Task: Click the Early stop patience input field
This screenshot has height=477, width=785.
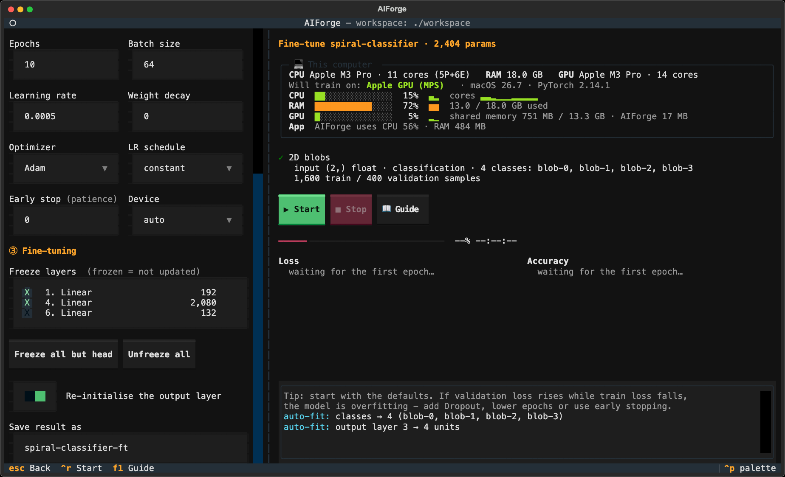Action: (66, 220)
